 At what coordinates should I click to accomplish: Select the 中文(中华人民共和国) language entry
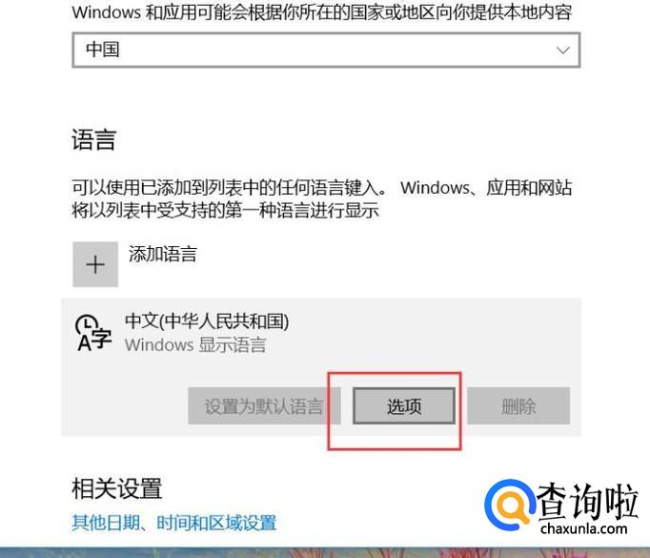tap(207, 321)
